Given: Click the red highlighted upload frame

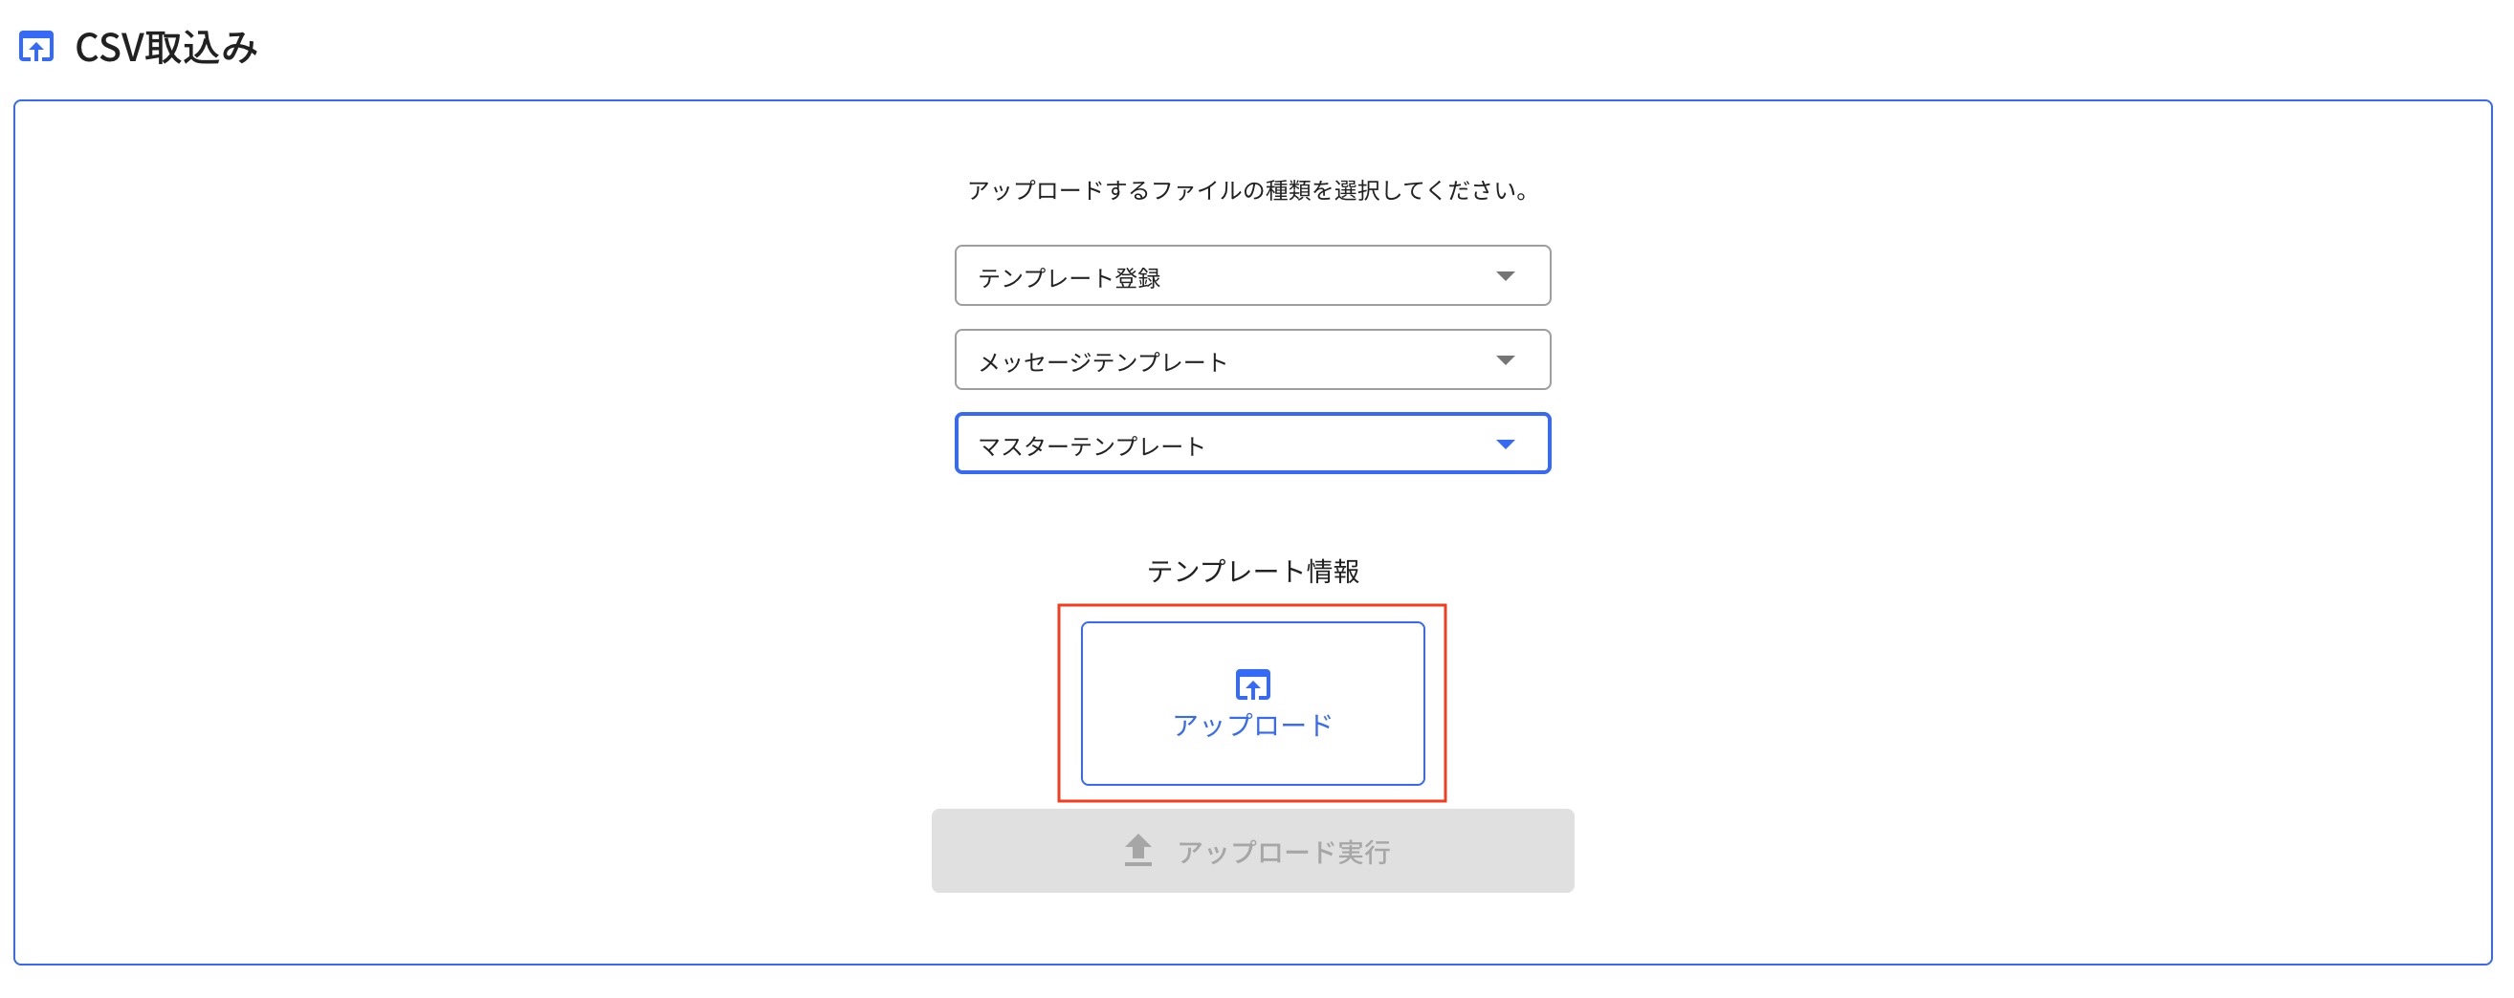Looking at the screenshot, I should pyautogui.click(x=1254, y=703).
